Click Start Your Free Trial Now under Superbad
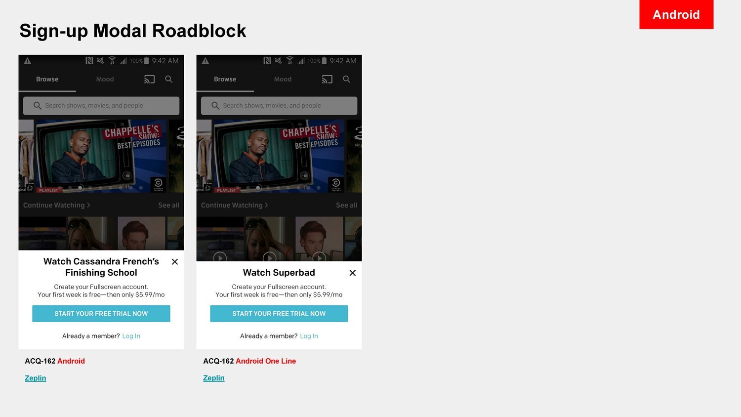741x417 pixels. [x=279, y=314]
